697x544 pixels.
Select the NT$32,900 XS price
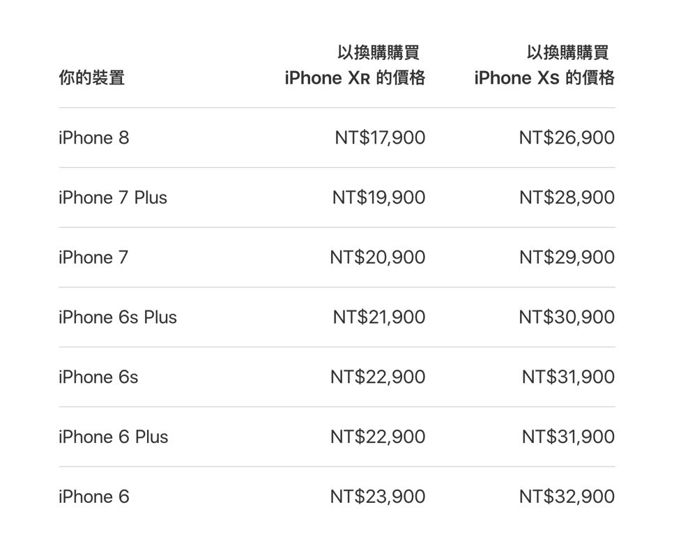567,497
